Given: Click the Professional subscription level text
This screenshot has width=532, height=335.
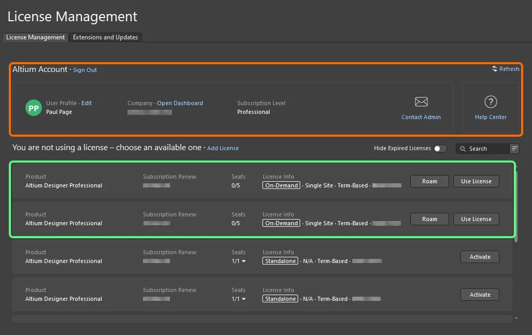Looking at the screenshot, I should (x=253, y=112).
